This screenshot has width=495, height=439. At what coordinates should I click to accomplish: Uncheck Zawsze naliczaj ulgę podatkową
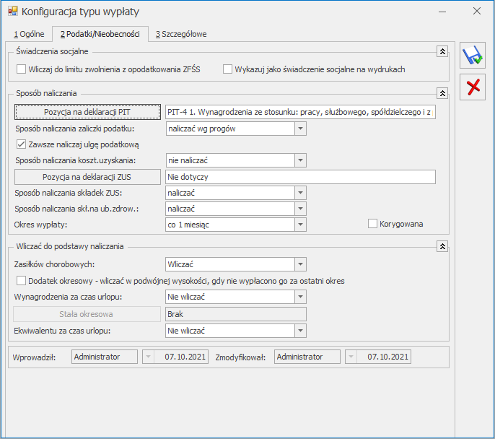point(21,144)
